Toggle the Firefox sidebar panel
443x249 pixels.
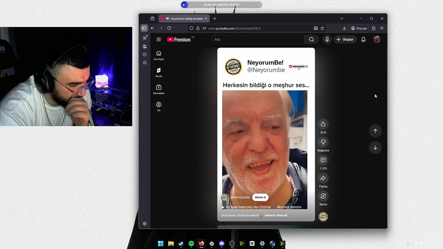[x=144, y=28]
